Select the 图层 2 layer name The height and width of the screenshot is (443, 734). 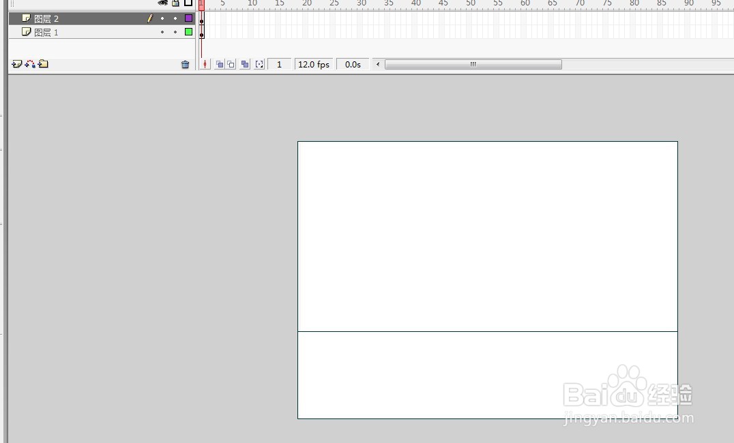46,18
